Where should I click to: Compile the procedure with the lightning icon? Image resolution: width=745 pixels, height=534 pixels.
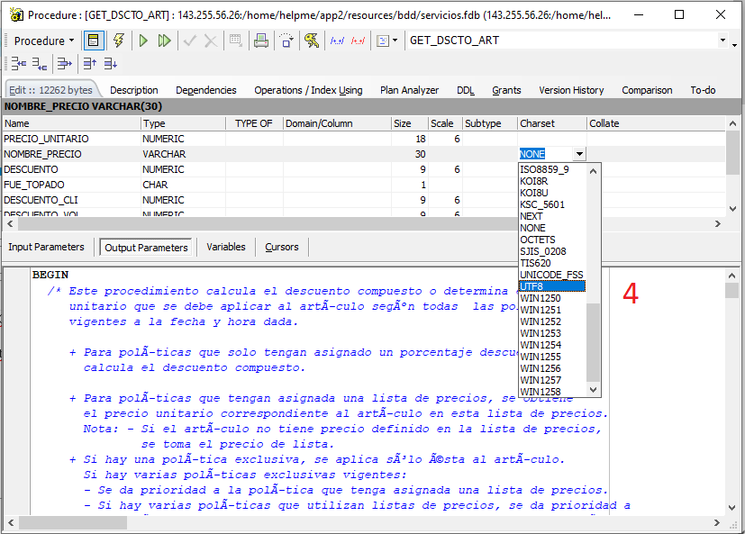tap(119, 41)
